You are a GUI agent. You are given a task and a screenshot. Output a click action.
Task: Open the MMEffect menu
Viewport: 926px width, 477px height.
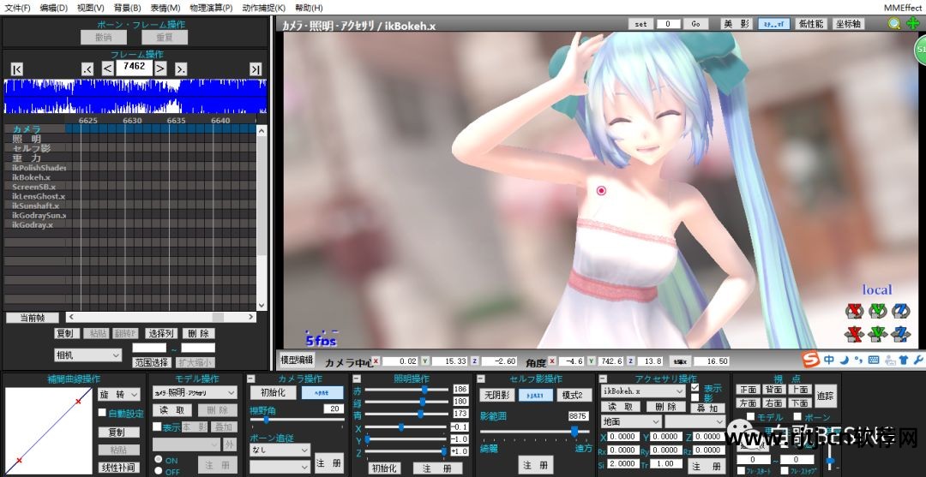tap(902, 8)
